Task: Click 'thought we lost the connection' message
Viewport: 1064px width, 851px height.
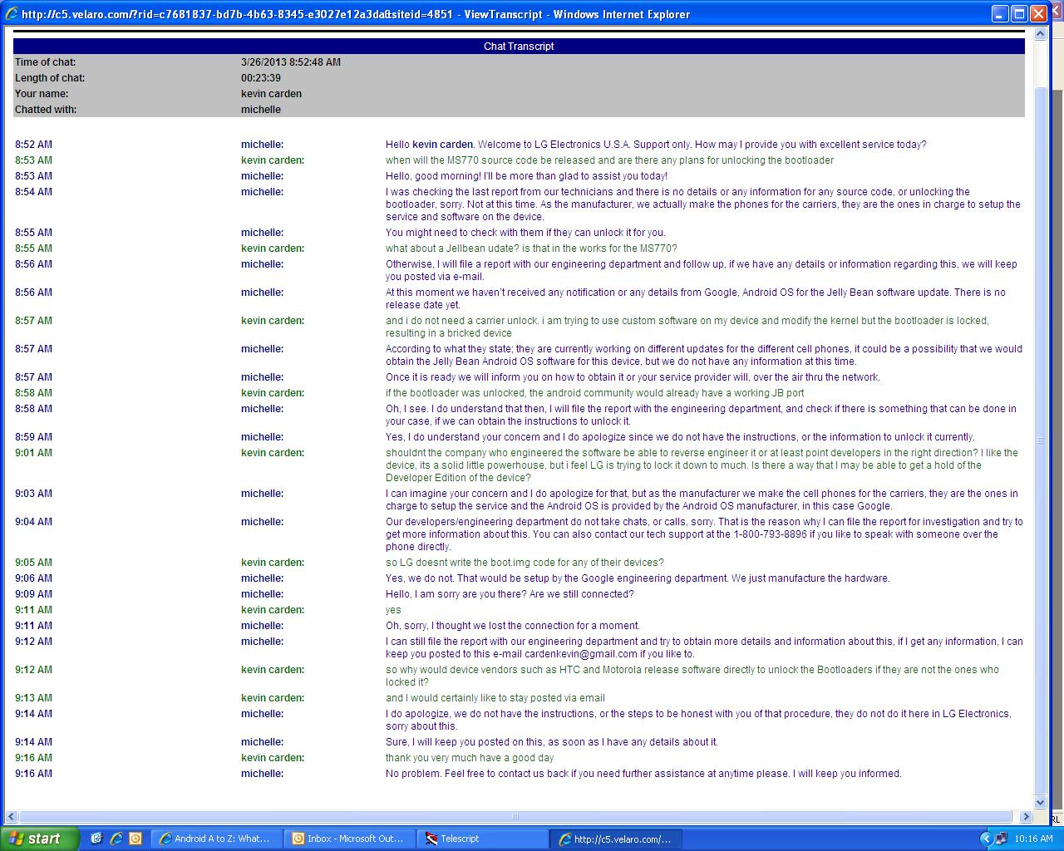Action: (513, 626)
